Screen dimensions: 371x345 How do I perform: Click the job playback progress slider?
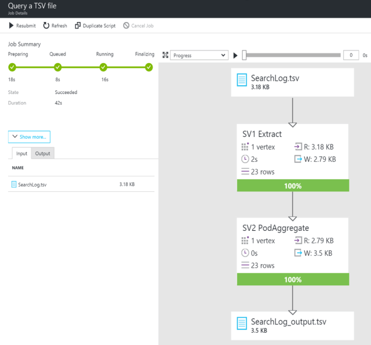(292, 55)
